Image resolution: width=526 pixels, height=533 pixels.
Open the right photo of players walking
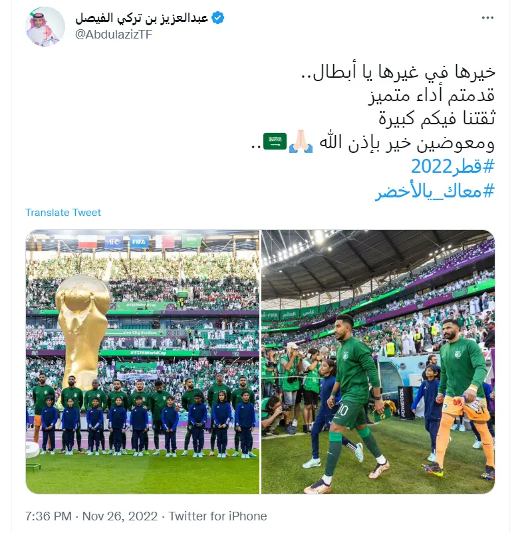pyautogui.click(x=378, y=362)
